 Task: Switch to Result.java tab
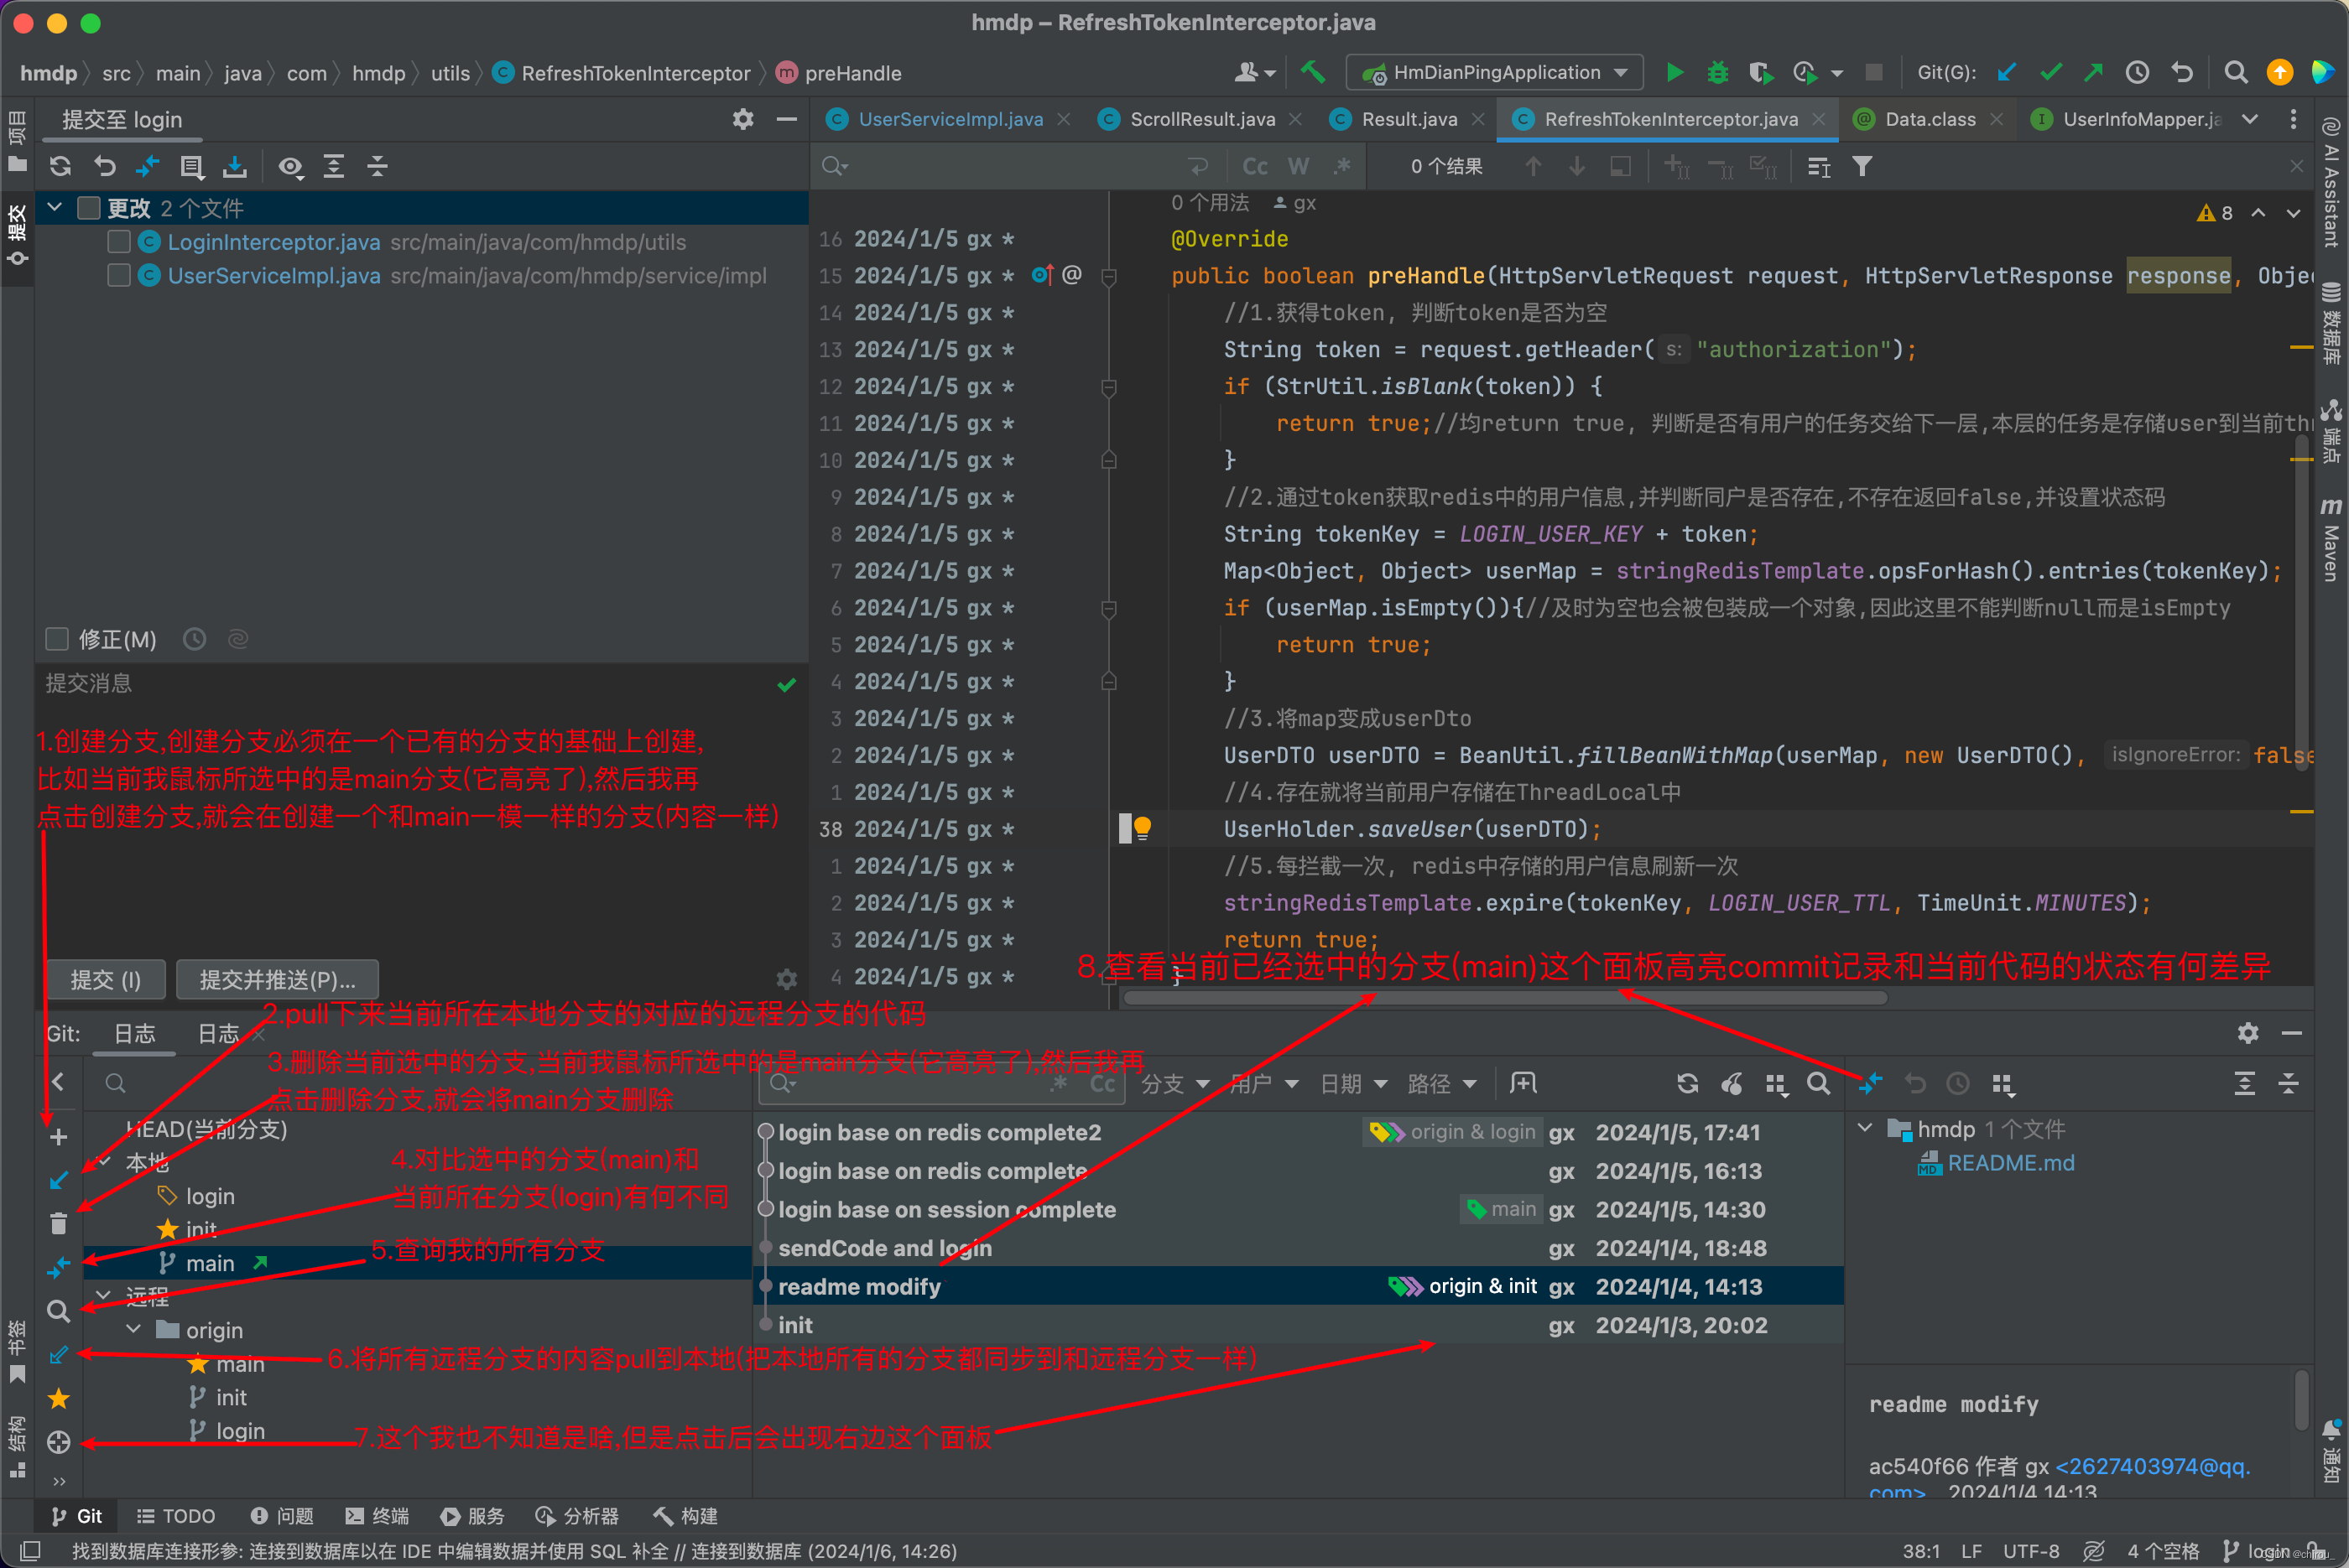[x=1409, y=119]
